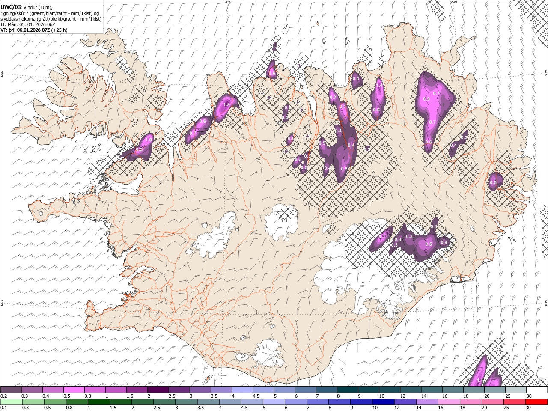The width and height of the screenshot is (548, 411).
Task: Click the 20W longitude label
Action: [227, 2]
